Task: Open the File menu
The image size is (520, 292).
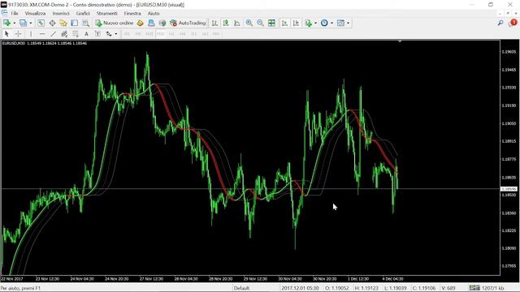Action: click(15, 13)
